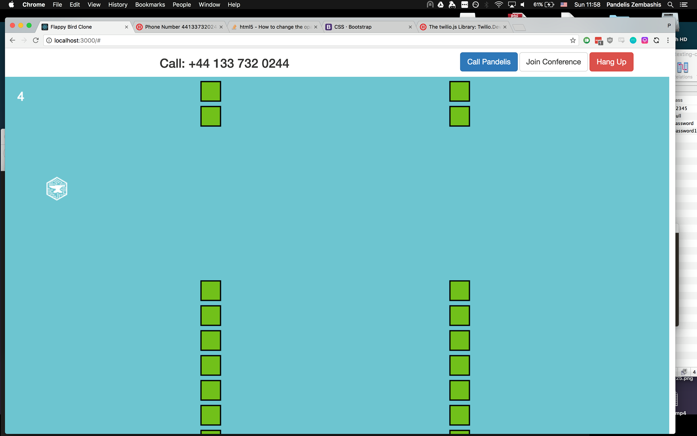Click the green circular Disconnect extension icon

pos(586,40)
